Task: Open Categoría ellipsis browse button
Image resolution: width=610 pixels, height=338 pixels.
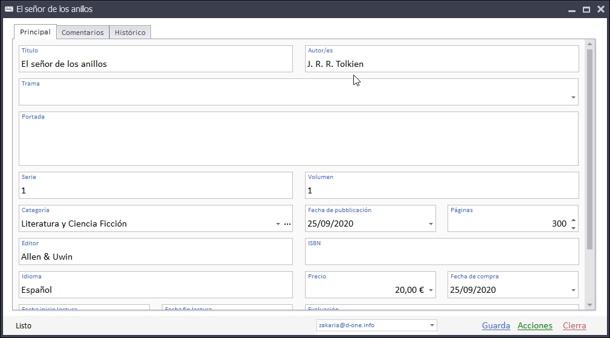Action: (287, 224)
